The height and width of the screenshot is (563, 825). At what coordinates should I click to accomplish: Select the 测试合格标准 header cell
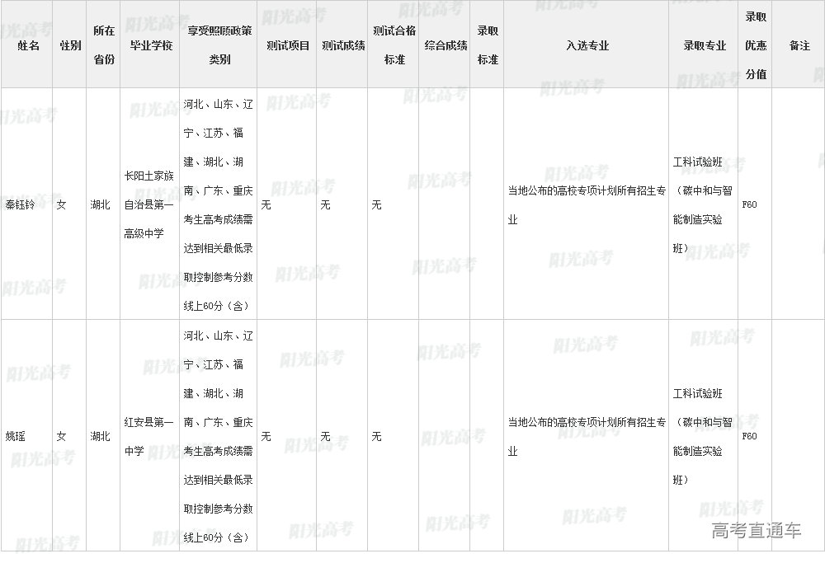click(394, 45)
